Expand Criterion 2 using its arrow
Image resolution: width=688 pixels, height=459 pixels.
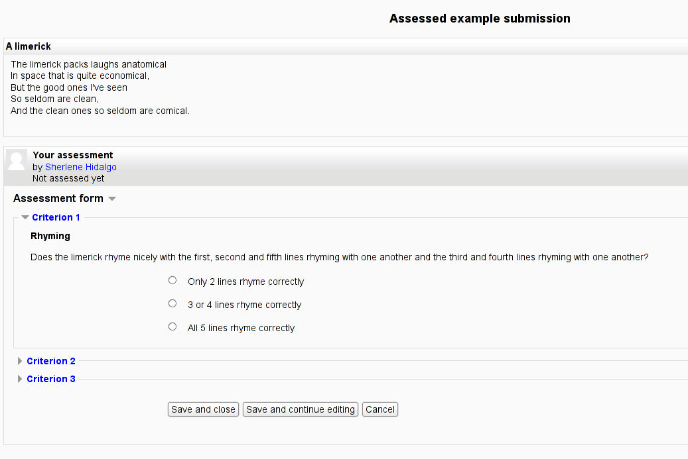[20, 361]
